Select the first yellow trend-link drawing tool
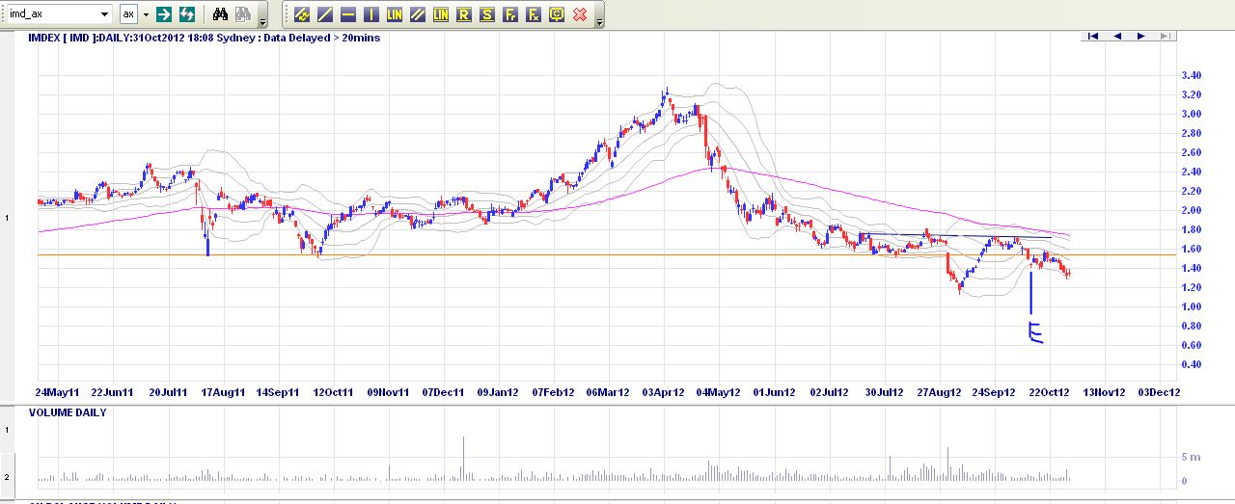 click(x=301, y=14)
